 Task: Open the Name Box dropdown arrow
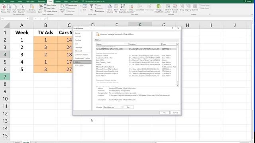27,19
